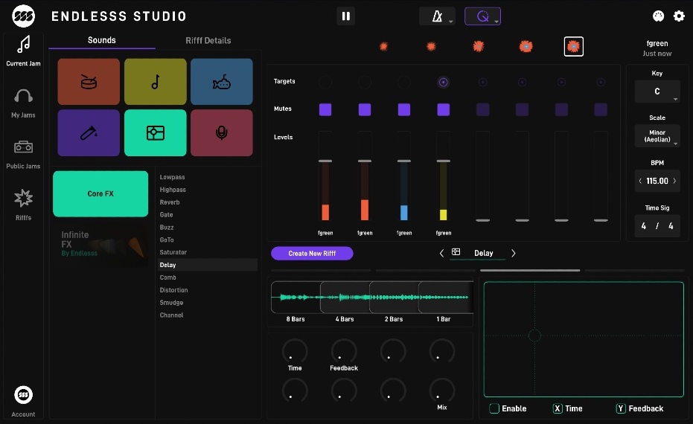This screenshot has height=424, width=693.
Task: Choose Saturator effect from list
Action: 173,252
